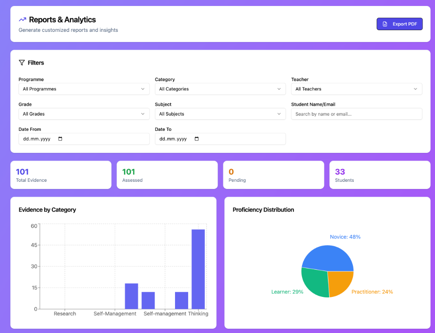This screenshot has height=333, width=435.
Task: Click the bar at 18 in Evidence chart
Action: [x=132, y=296]
